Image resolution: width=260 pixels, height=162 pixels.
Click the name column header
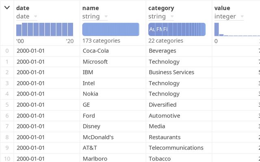tap(90, 8)
